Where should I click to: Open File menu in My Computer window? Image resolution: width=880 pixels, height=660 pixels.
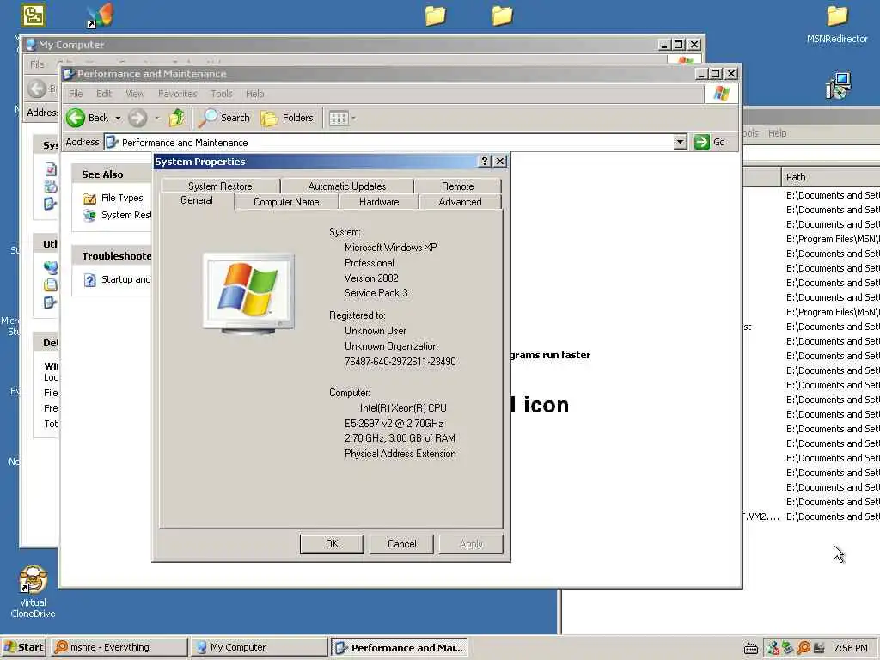point(37,64)
